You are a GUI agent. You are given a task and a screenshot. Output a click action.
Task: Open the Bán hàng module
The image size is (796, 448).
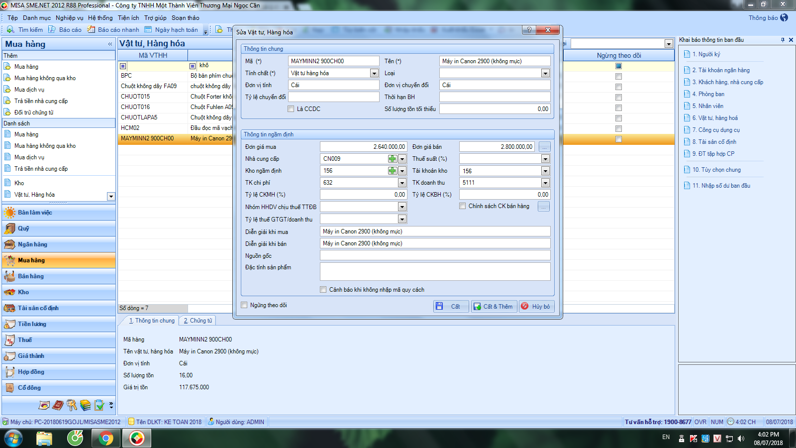(x=59, y=276)
